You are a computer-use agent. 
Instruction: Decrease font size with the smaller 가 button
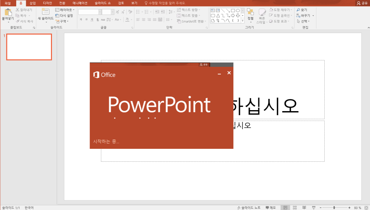(x=123, y=12)
